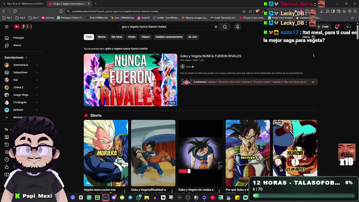
Task: Click the YouTube search input field
Action: point(167,27)
